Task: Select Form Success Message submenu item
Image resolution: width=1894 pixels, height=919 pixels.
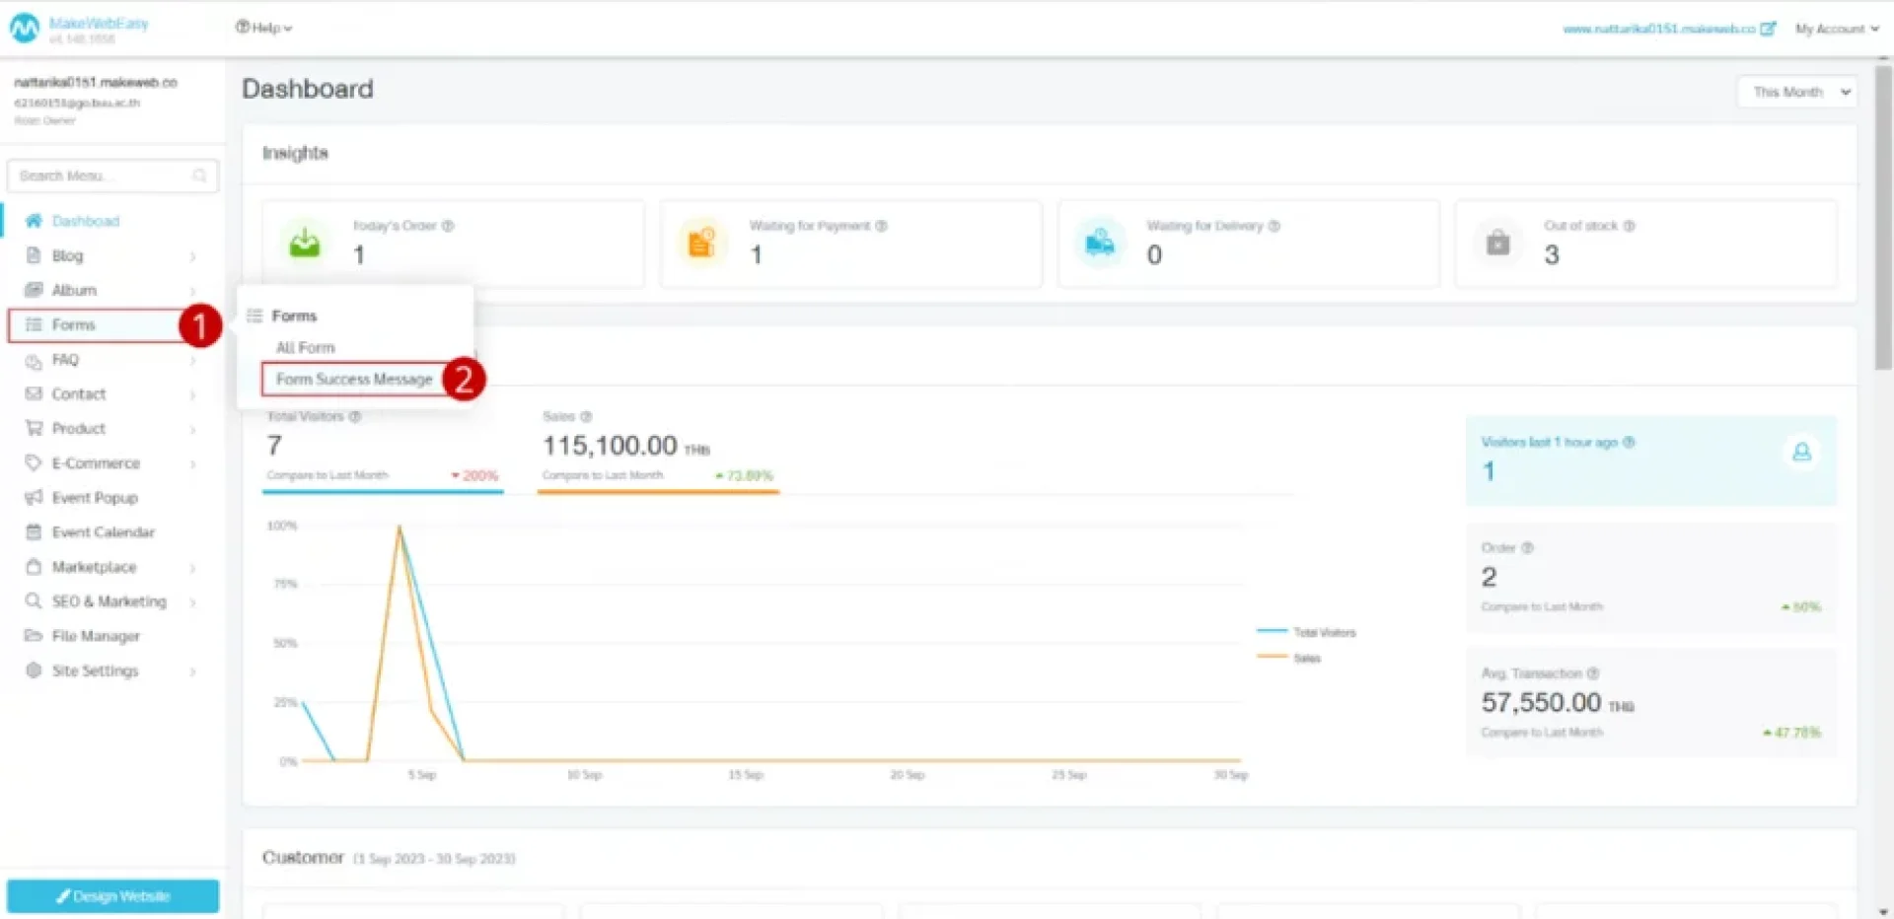Action: coord(354,379)
